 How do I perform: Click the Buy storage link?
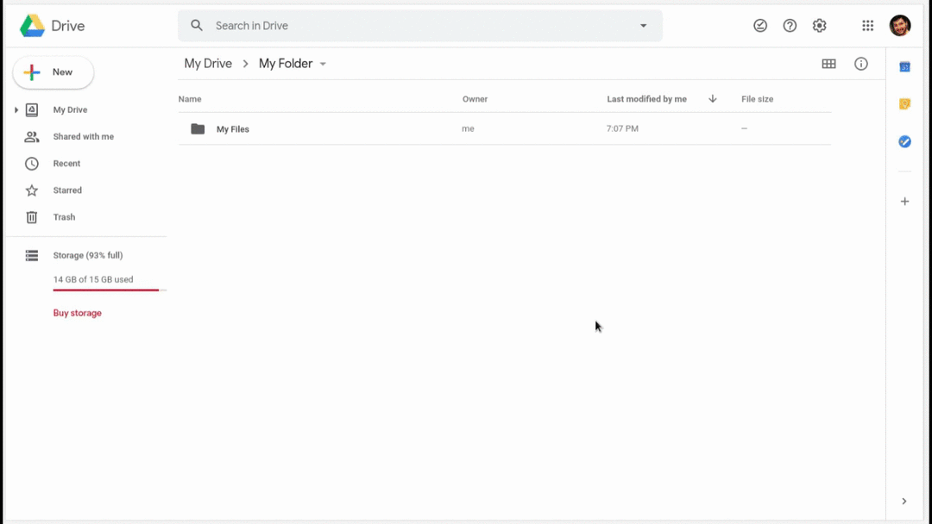(78, 313)
